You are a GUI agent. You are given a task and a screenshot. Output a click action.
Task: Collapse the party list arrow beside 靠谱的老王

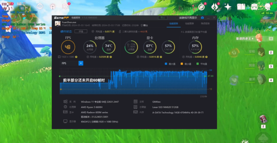click(253, 39)
